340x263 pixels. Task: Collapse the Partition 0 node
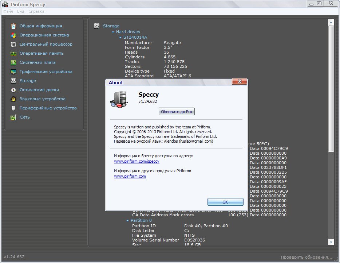127,221
